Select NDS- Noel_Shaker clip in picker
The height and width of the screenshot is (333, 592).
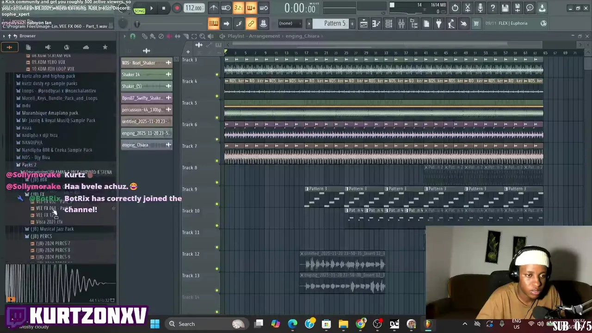(146, 63)
